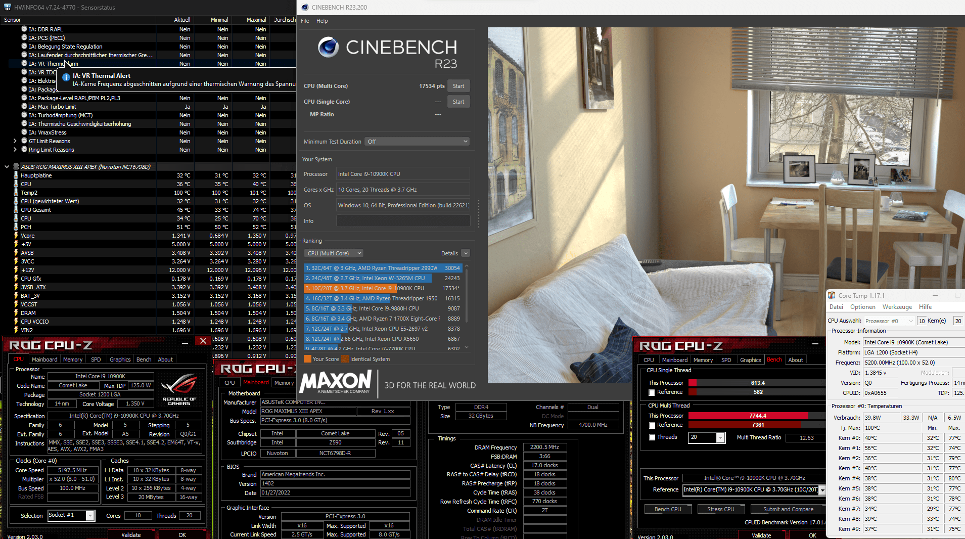Screen dimensions: 965x539
Task: Click thermometer icon for Temp2
Action: point(16,192)
